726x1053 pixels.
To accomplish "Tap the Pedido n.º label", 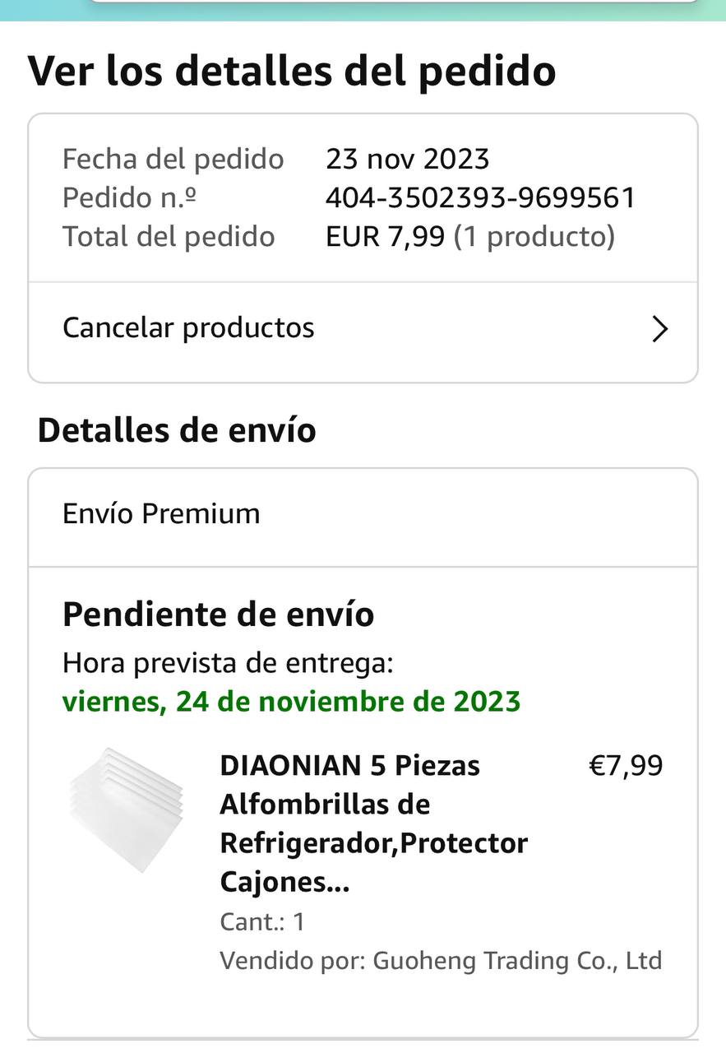I will (129, 197).
